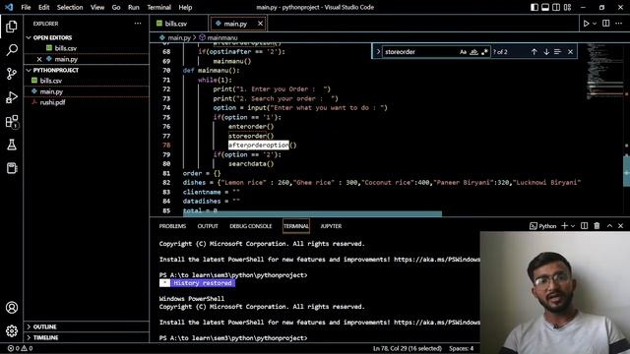Toggle find in selection

558,52
